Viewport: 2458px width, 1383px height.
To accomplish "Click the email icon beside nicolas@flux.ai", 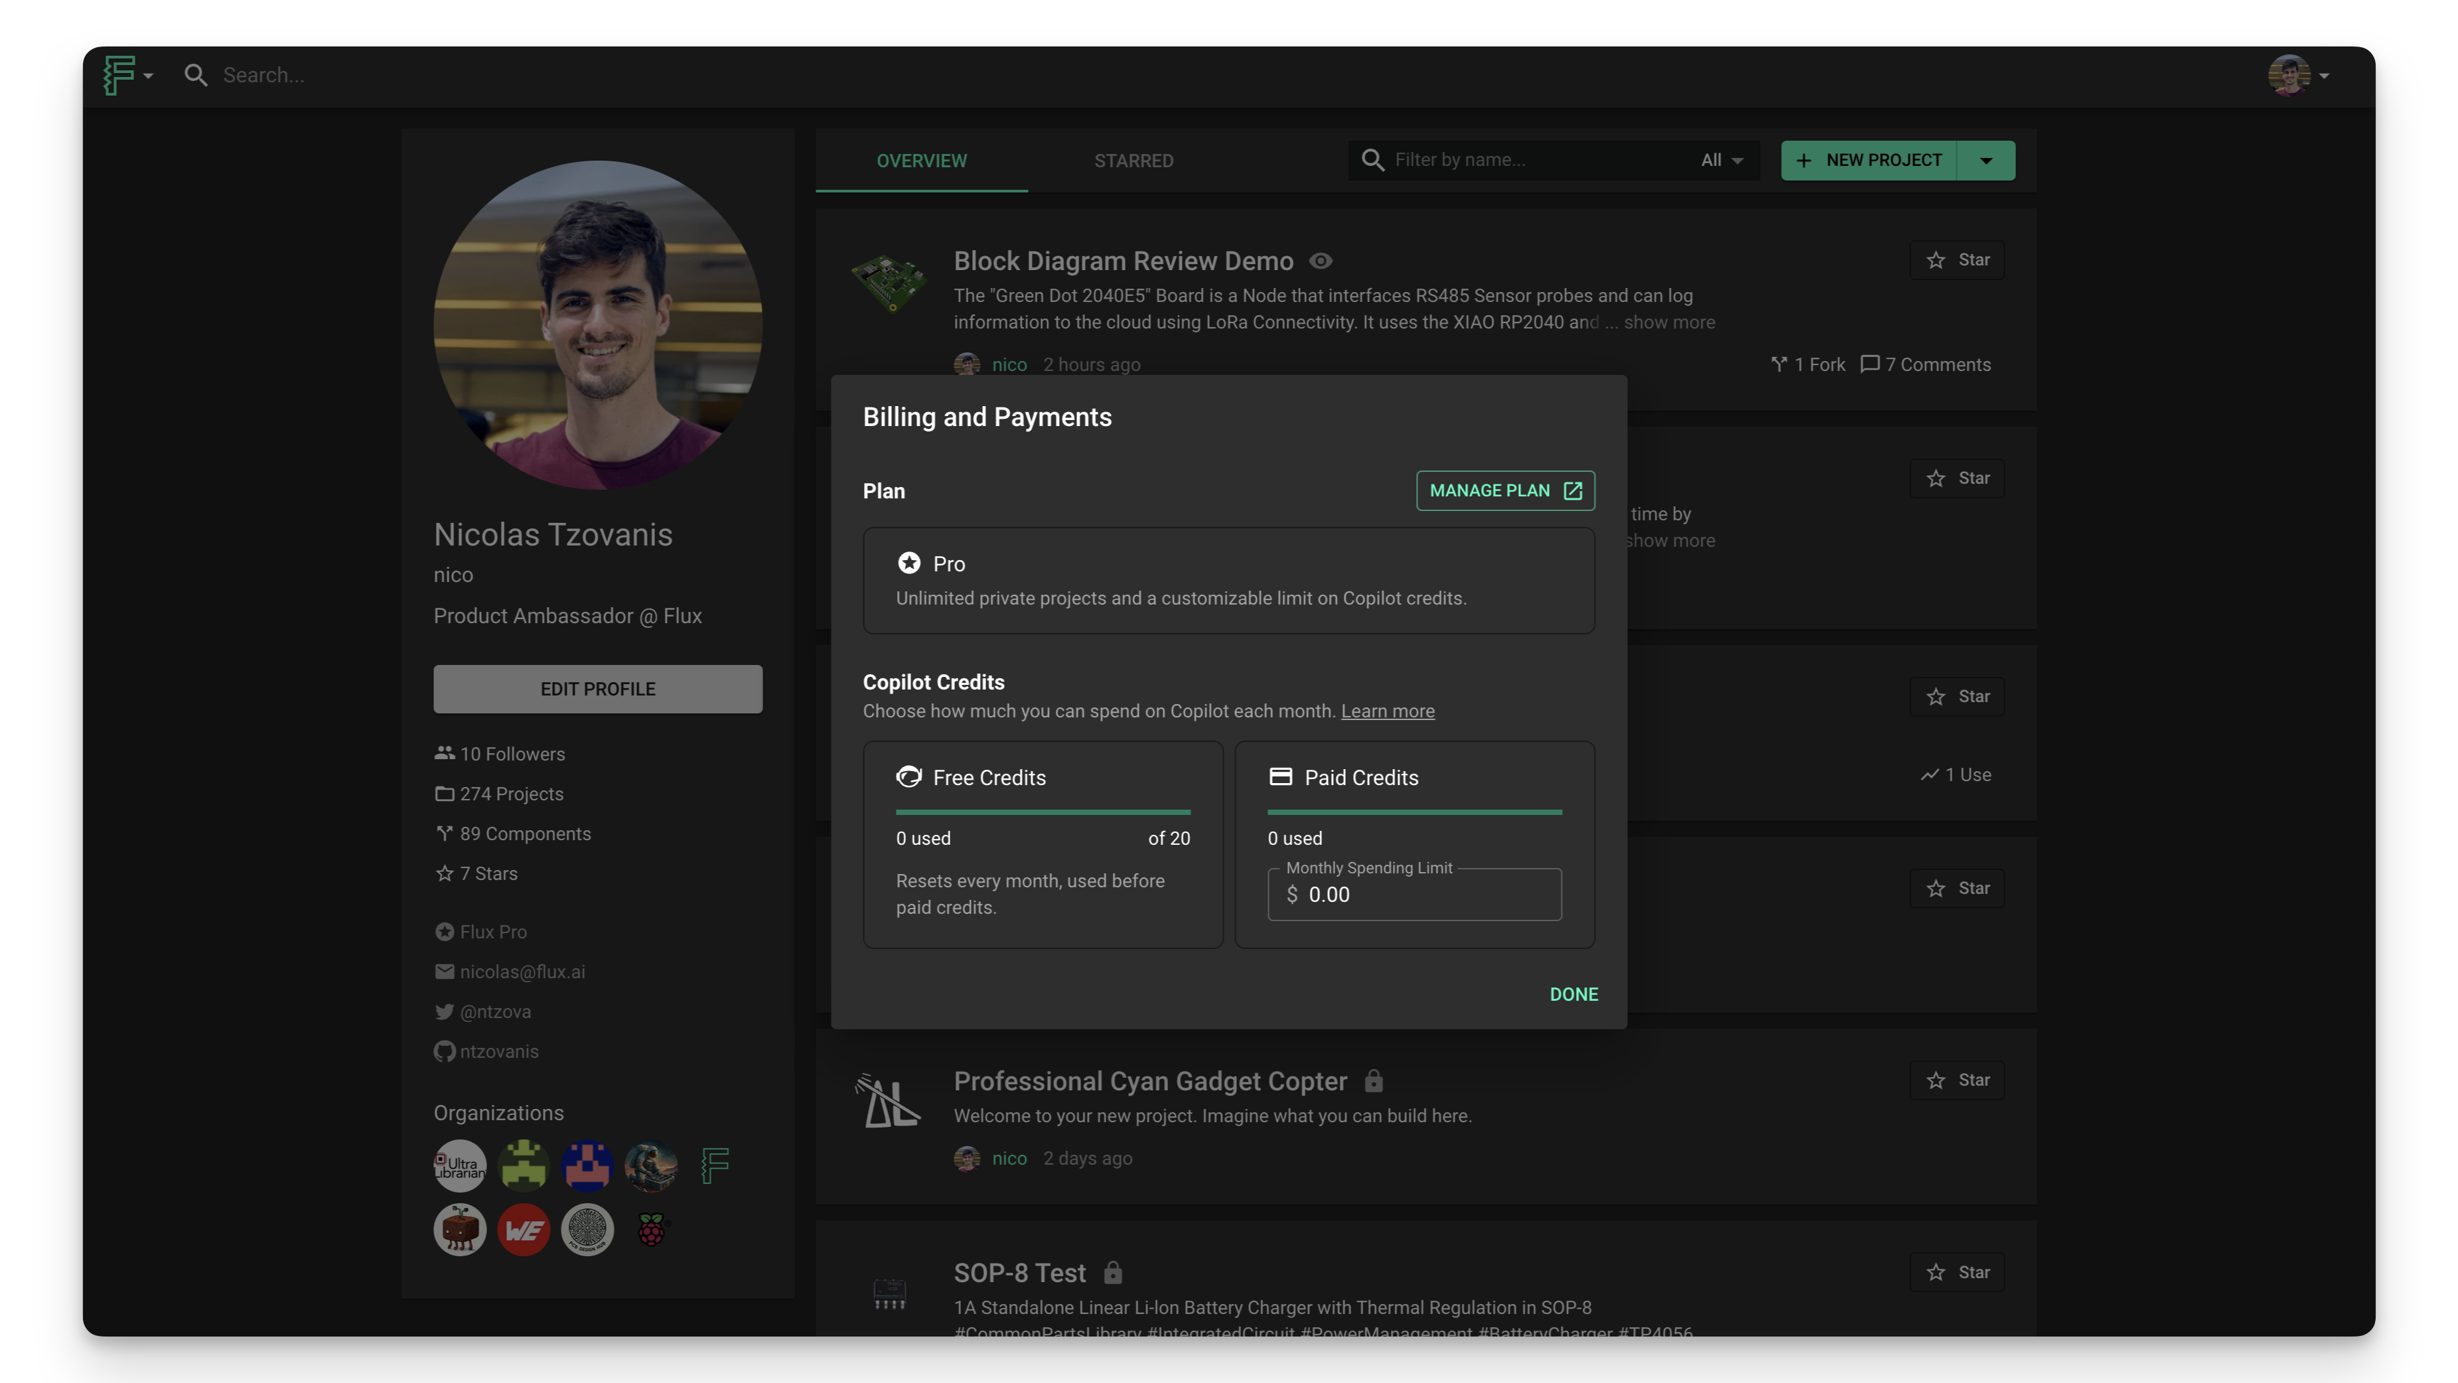I will [444, 972].
